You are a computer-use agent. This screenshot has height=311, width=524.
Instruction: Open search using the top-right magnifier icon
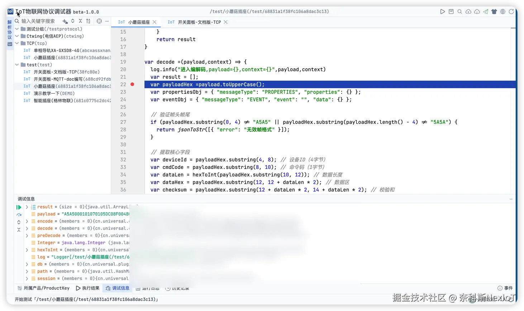(460, 11)
